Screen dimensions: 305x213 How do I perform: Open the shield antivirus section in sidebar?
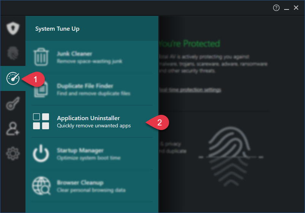pyautogui.click(x=13, y=28)
